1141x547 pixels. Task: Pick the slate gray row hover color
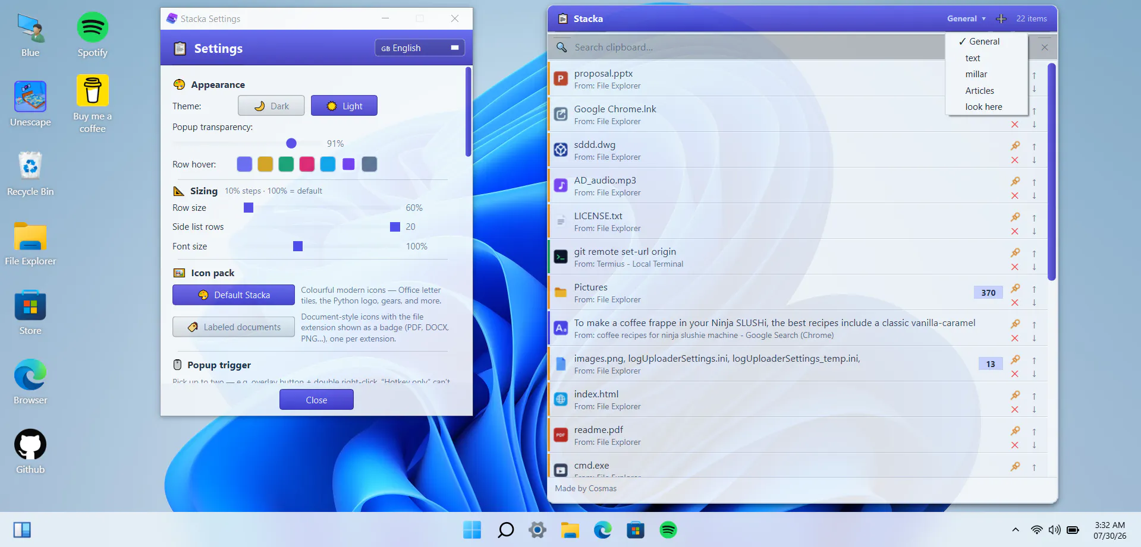pyautogui.click(x=369, y=164)
